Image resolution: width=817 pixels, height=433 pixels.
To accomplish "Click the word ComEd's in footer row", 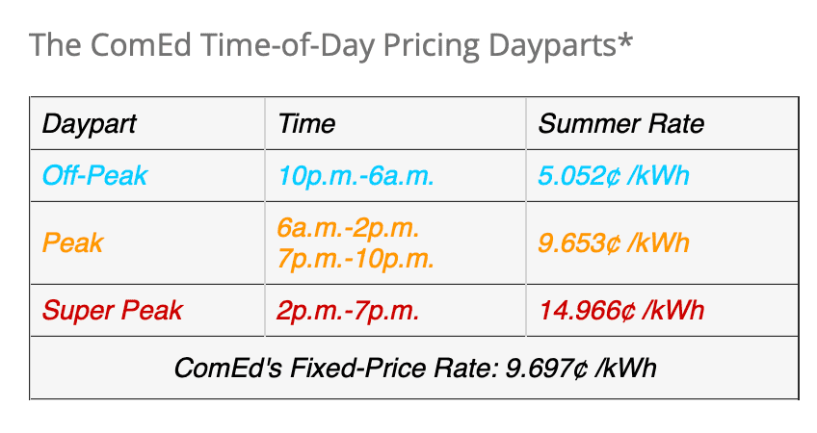I will tap(227, 368).
